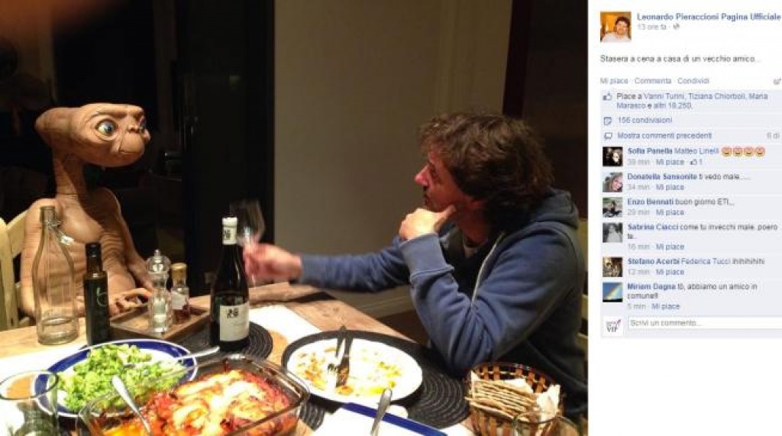Click Donatella Sansonite's avatar thumbnail
782x436 pixels.
[612, 182]
